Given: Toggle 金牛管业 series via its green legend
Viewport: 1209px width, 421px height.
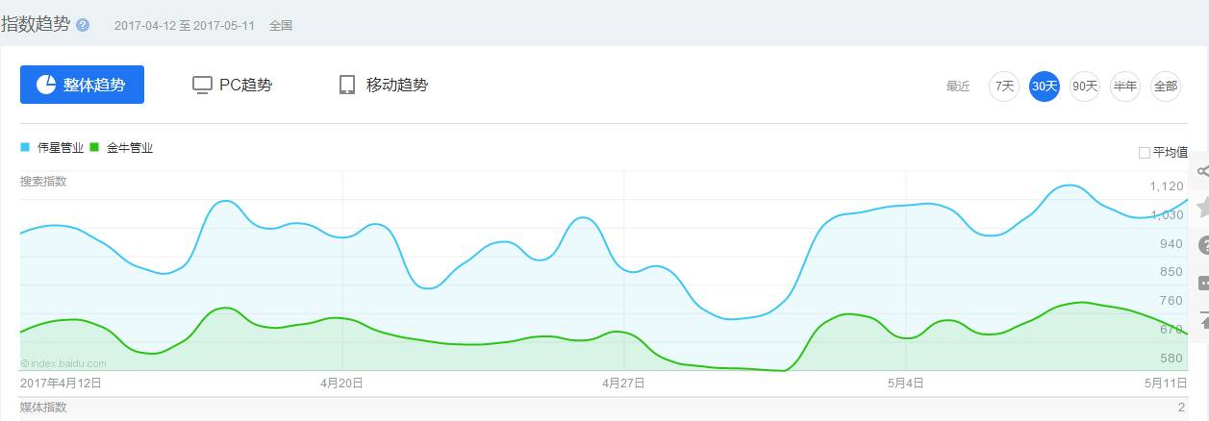Looking at the screenshot, I should tap(121, 148).
